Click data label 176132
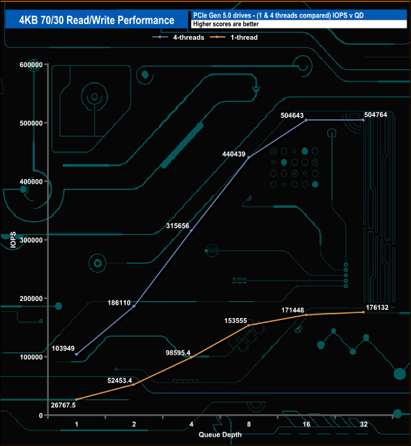Viewport: 411px width, 446px height. (x=377, y=307)
